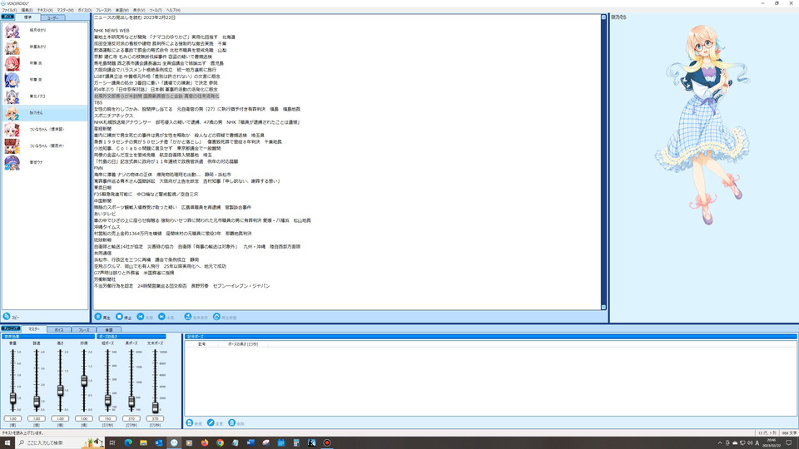Open the ヘルプ menu
The image size is (799, 449).
point(173,10)
